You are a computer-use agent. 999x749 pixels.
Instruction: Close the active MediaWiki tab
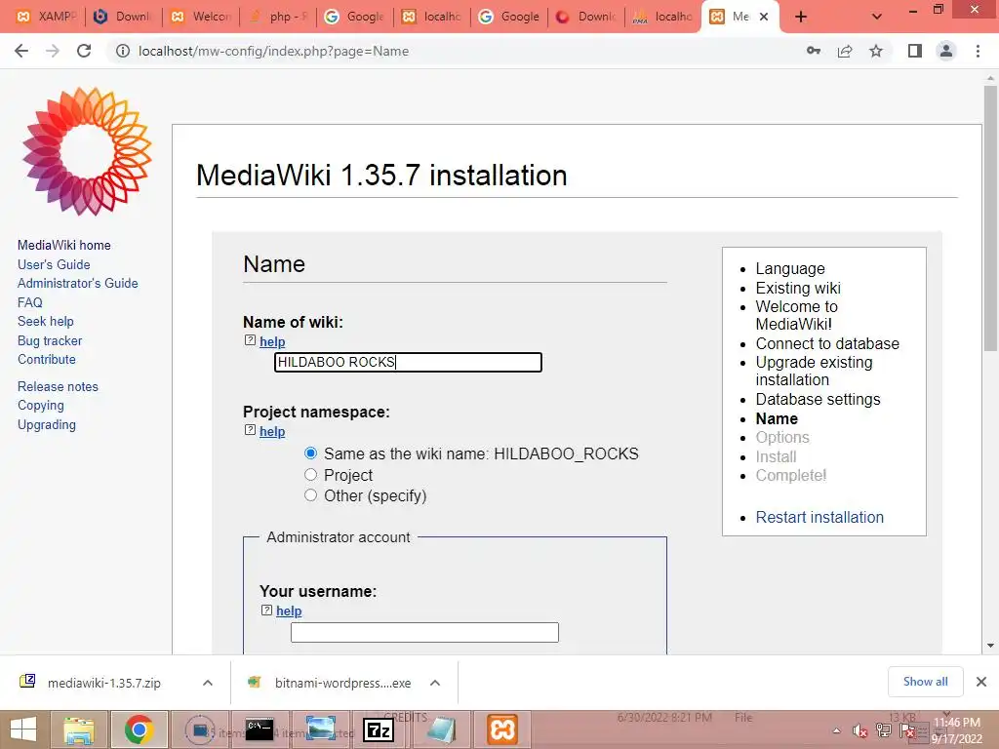[764, 17]
